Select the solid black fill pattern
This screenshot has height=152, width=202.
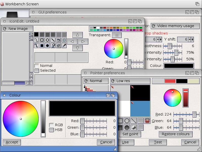click(36, 34)
